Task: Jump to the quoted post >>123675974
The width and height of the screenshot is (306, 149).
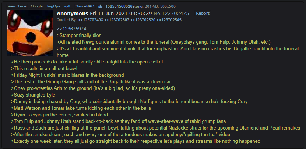Action: pos(71,29)
